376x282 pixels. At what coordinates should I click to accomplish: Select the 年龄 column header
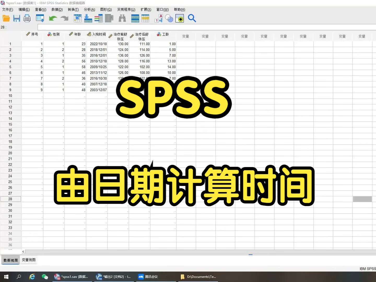point(75,36)
